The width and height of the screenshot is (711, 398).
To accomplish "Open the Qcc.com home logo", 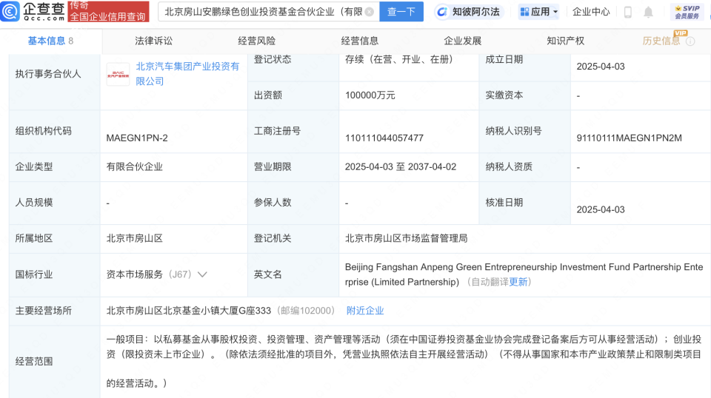I will click(33, 11).
